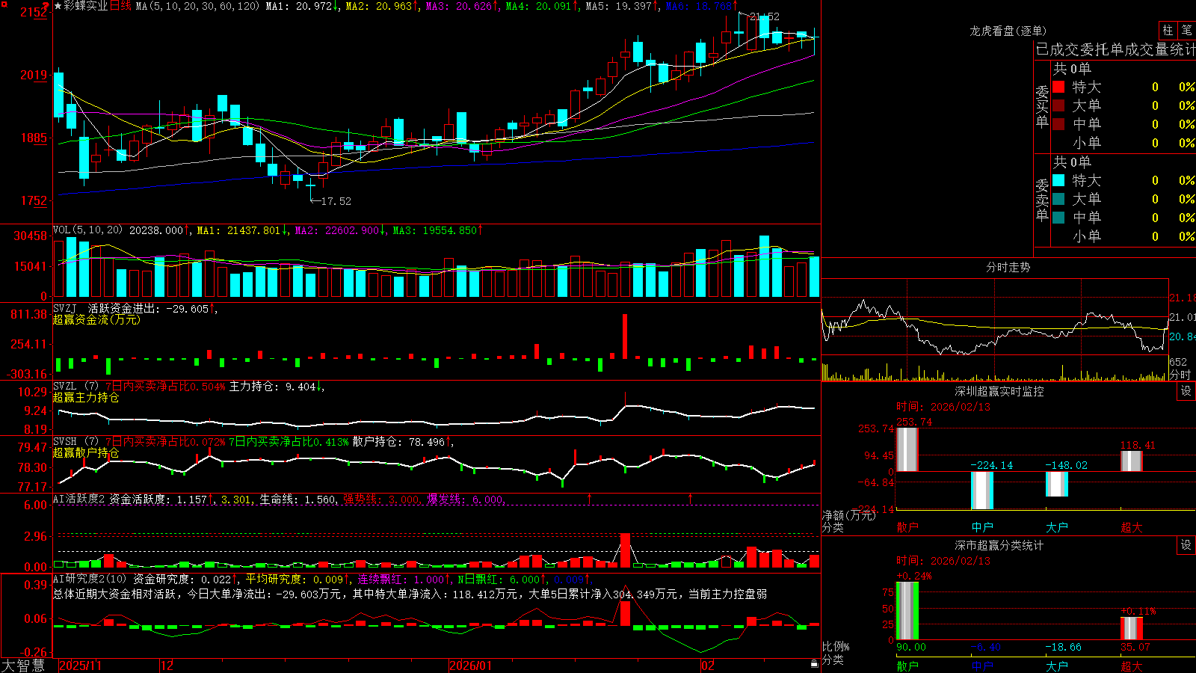Click the +0.24% 散户 ratio bar
Image resolution: width=1196 pixels, height=673 pixels.
[907, 611]
